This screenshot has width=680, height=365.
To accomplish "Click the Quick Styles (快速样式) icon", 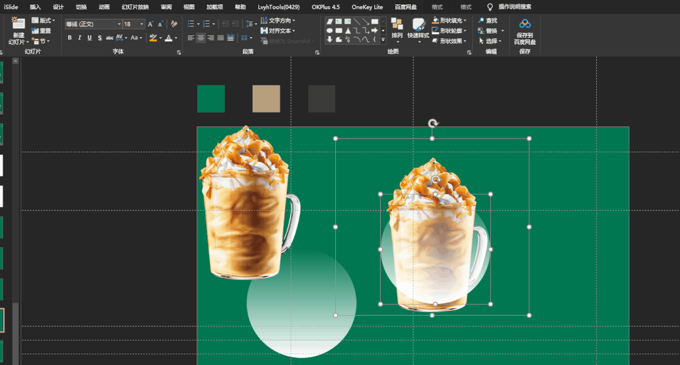I will [x=418, y=25].
